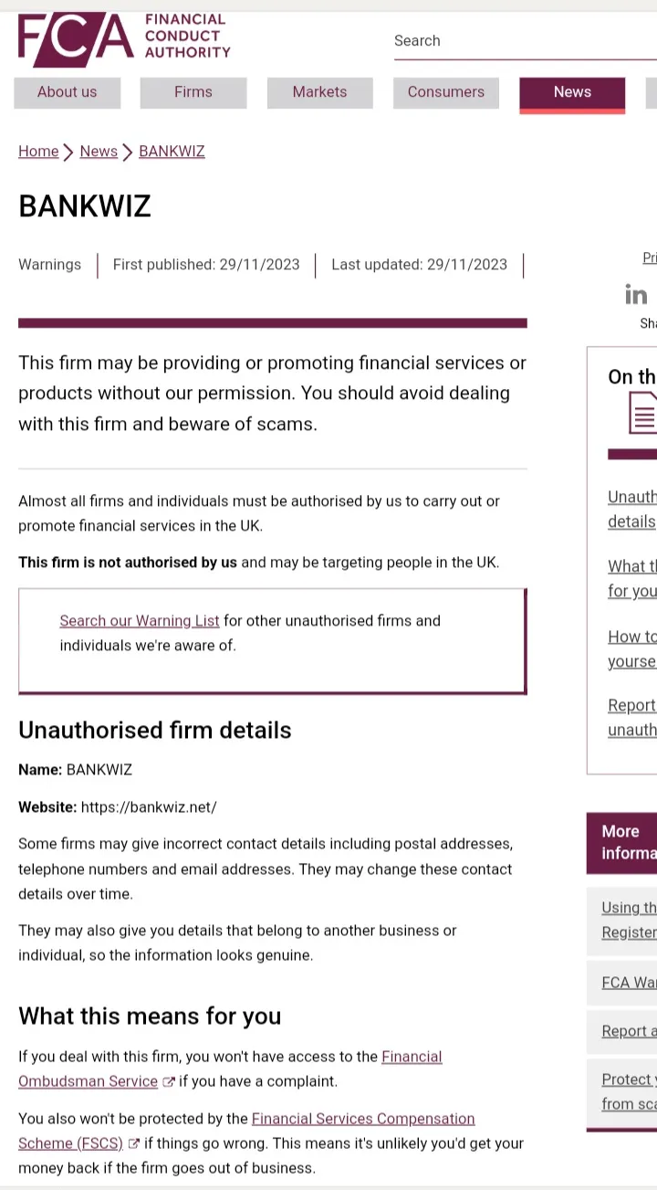Jump to Unauthorised firm details sidebar link
The image size is (657, 1190).
631,509
